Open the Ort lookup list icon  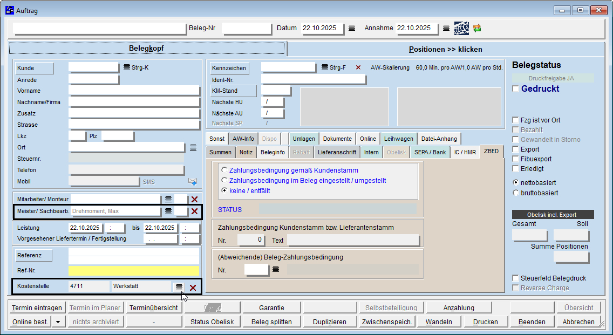point(193,148)
